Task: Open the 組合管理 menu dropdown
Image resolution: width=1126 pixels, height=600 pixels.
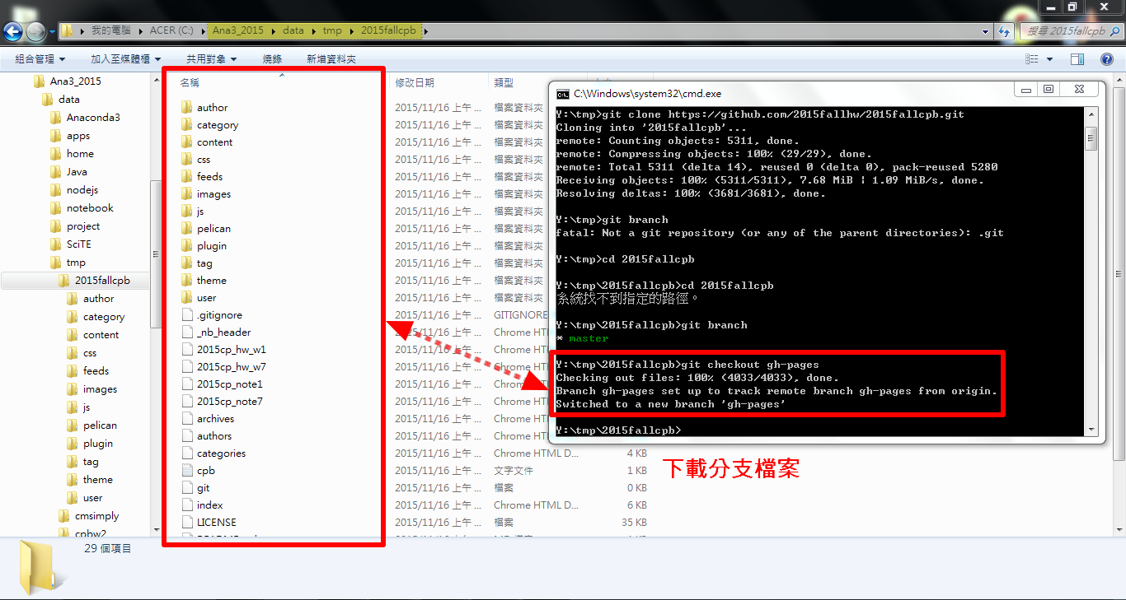Action: pyautogui.click(x=40, y=59)
